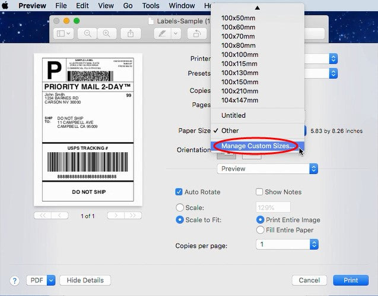
Task: Open the Copies per page dropdown
Action: 287,244
